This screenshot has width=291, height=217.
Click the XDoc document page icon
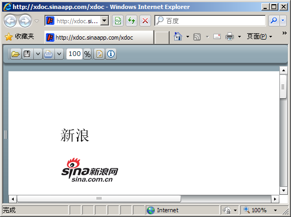click(x=99, y=54)
